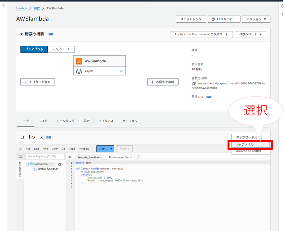
Task: Select the AWSlambda folder
Action: point(41,164)
